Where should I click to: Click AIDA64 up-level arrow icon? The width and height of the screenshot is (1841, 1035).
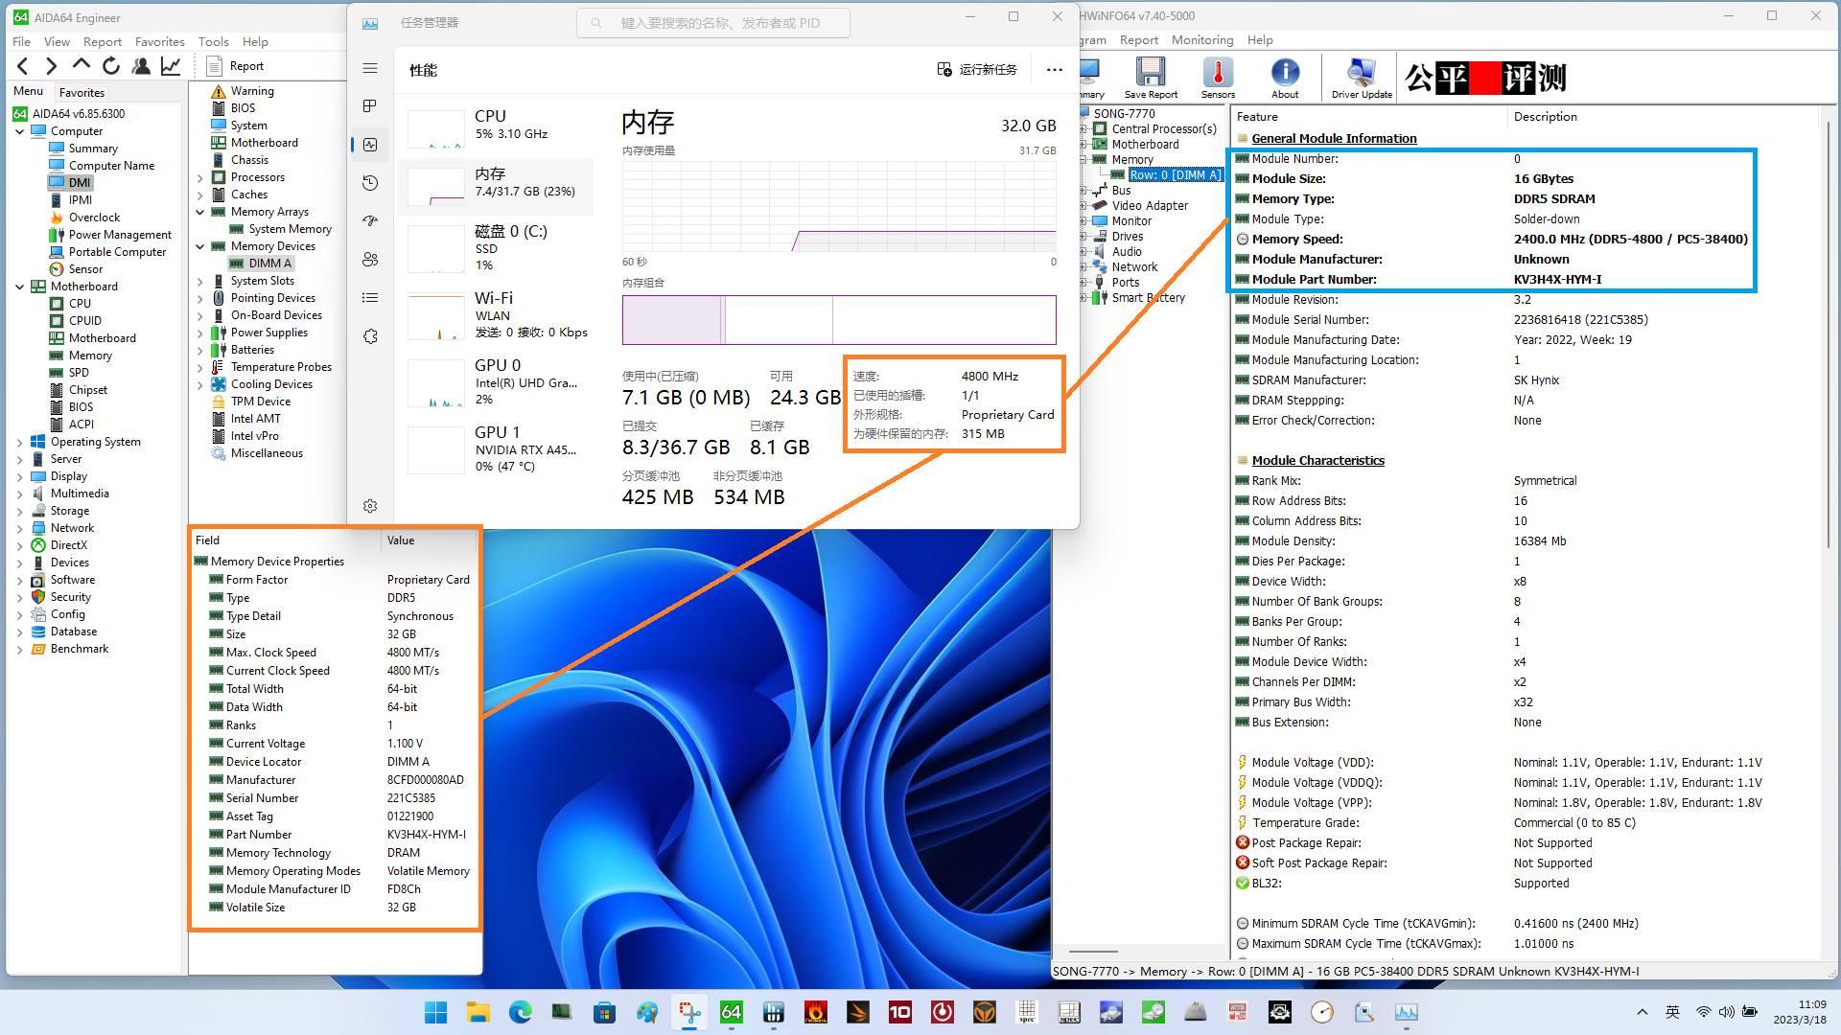click(x=82, y=65)
